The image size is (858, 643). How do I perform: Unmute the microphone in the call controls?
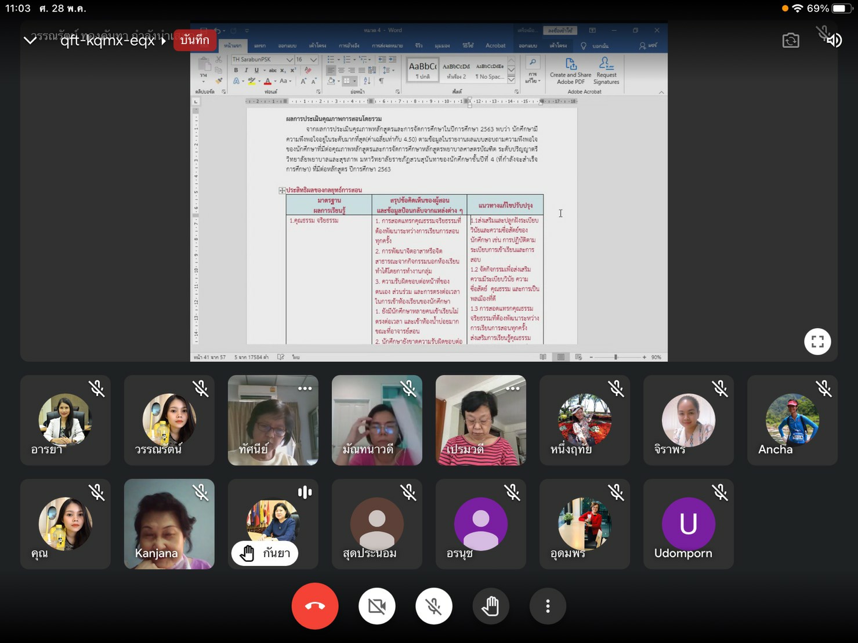coord(433,606)
